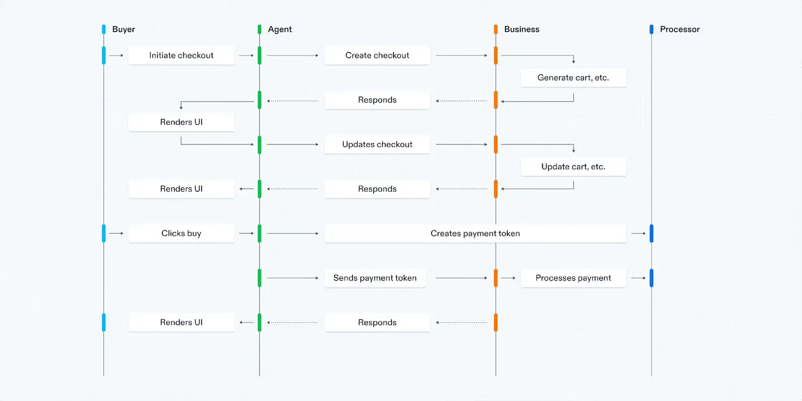802x401 pixels.
Task: Click the Generate cart, etc. box
Action: coord(573,77)
